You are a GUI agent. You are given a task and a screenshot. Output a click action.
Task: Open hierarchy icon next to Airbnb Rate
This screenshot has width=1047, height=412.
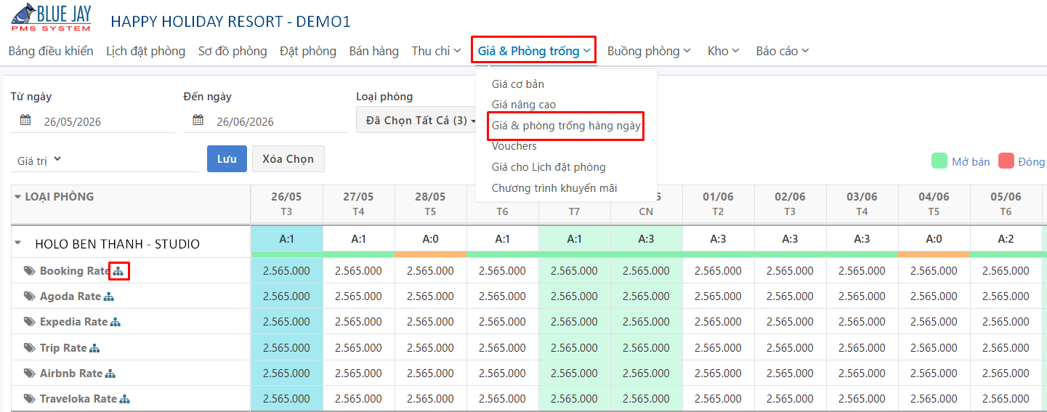tap(110, 373)
